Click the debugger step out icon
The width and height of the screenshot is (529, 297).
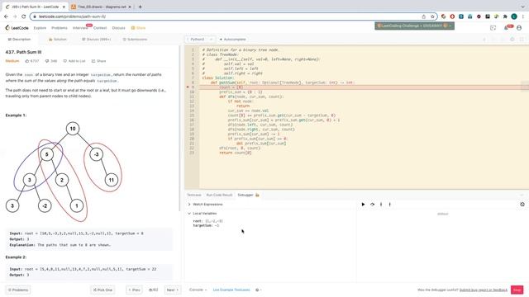pyautogui.click(x=389, y=205)
